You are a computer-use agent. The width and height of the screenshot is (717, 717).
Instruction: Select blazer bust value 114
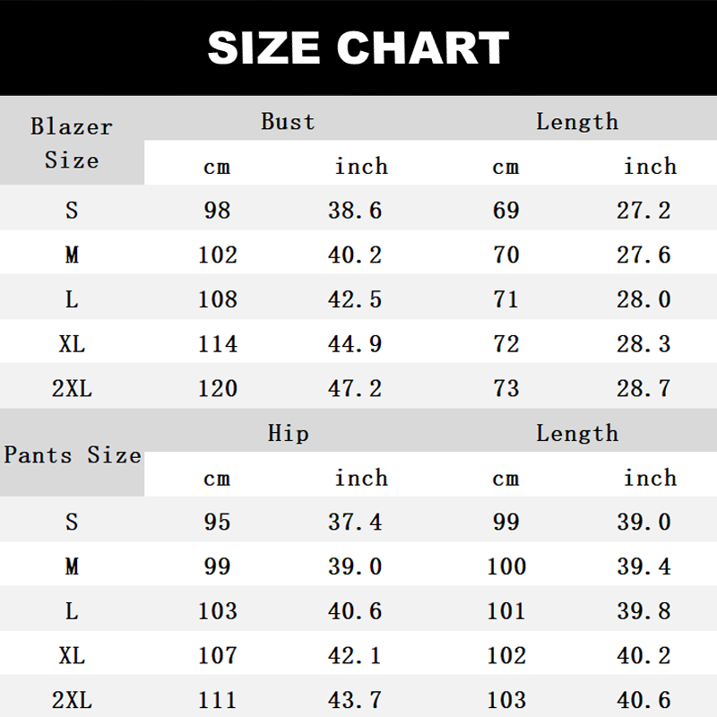coord(217,343)
